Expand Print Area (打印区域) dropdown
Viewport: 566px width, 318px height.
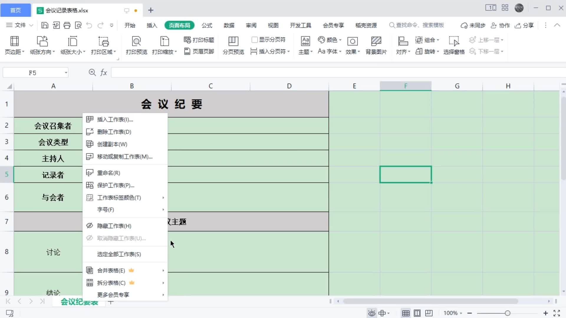tap(103, 45)
